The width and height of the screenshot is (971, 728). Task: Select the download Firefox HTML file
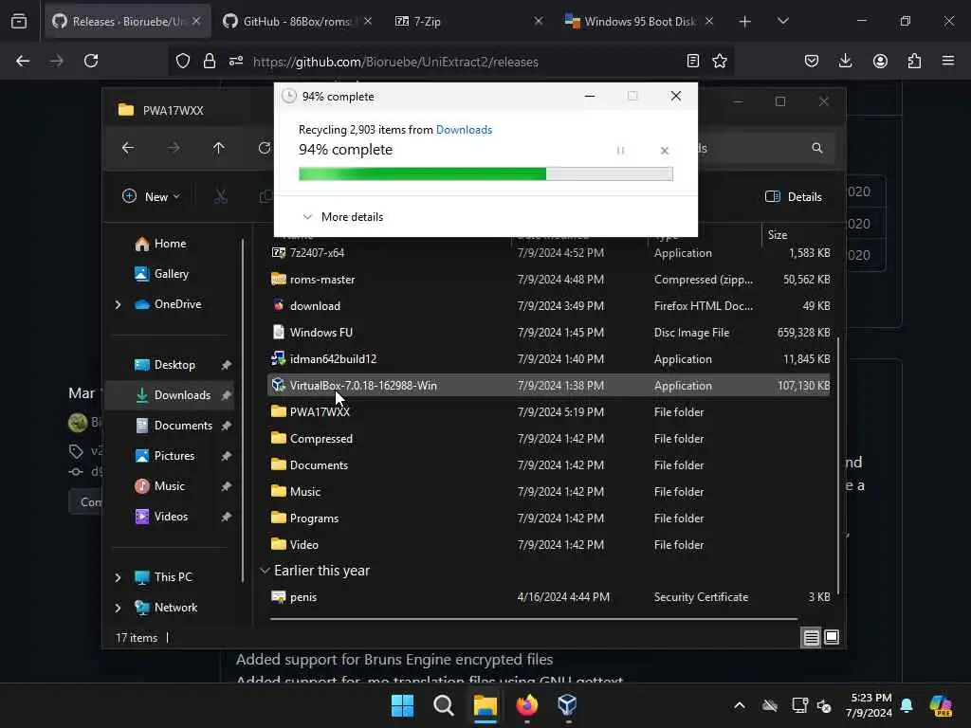(x=549, y=306)
